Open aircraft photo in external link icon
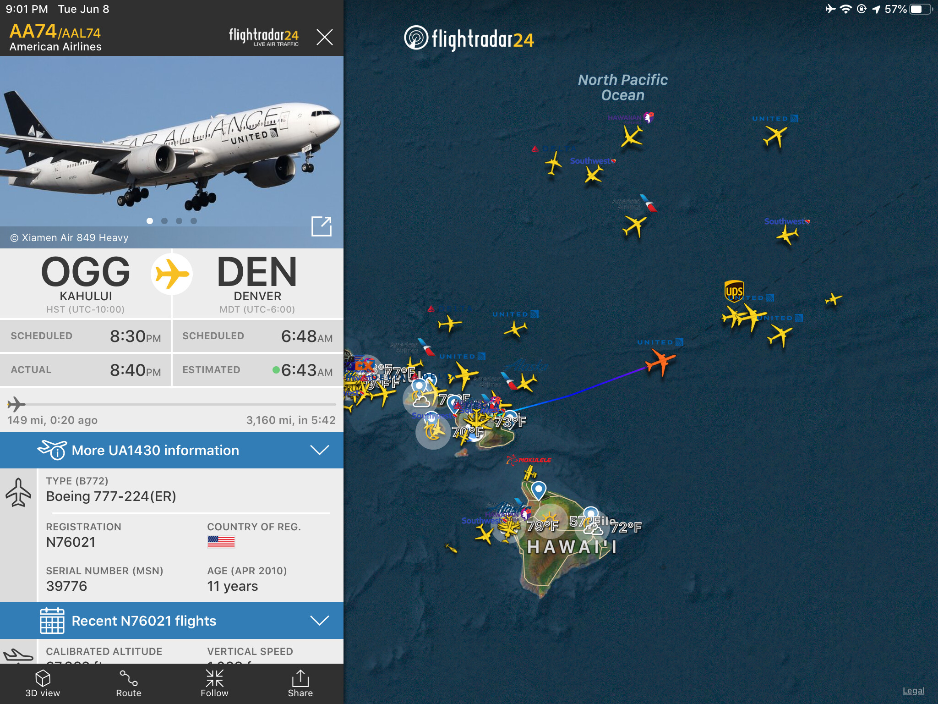This screenshot has height=704, width=938. [x=321, y=226]
